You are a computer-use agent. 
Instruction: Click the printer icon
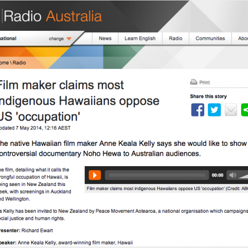point(193,82)
